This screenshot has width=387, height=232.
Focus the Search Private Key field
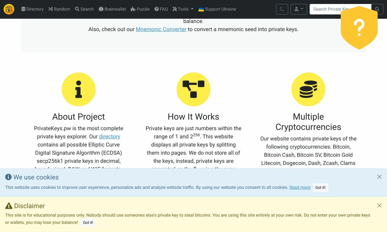[x=340, y=9]
